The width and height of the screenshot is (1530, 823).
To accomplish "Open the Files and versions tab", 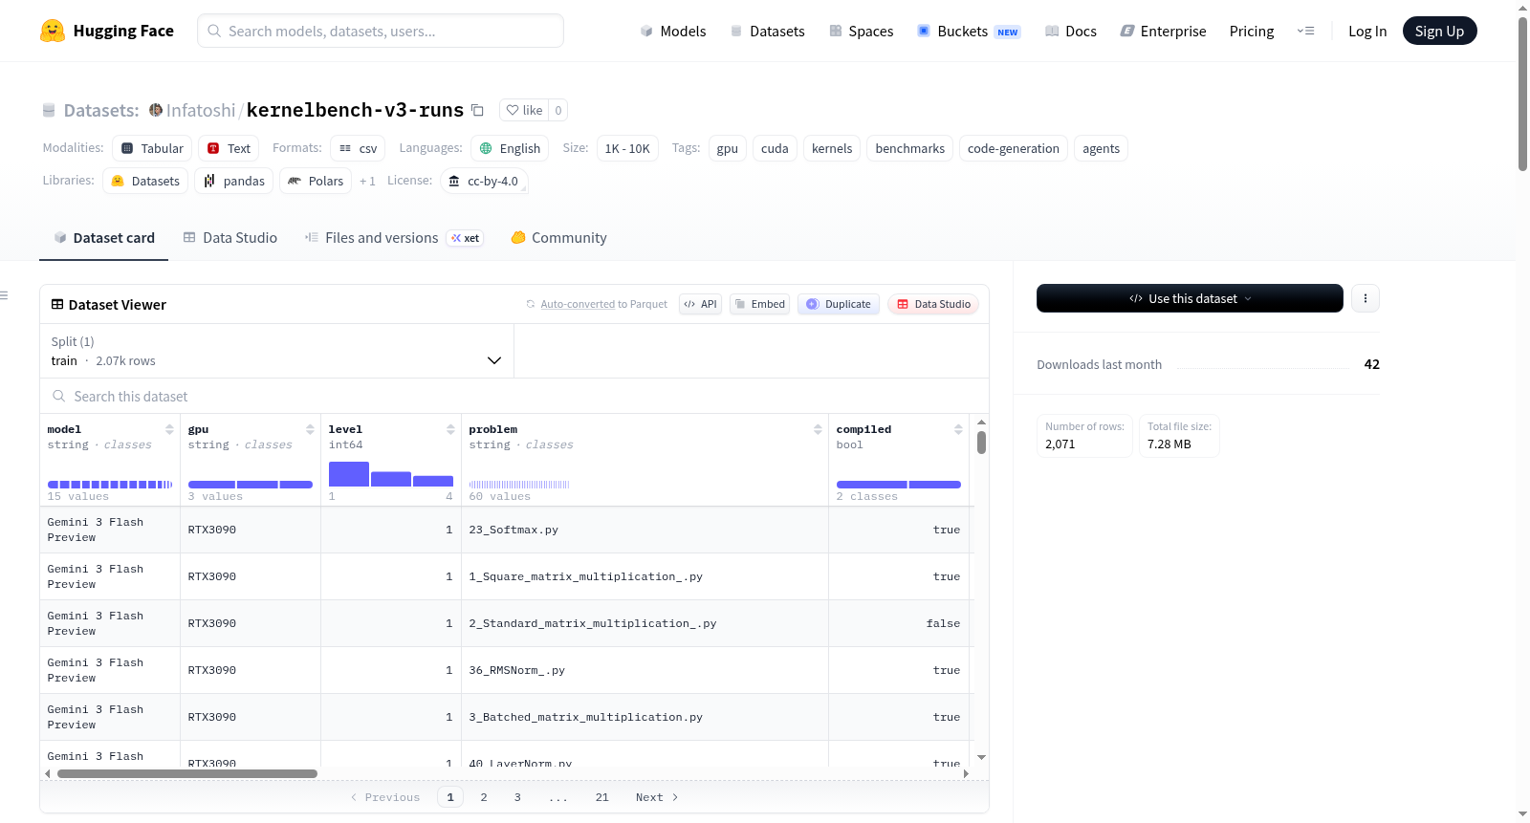I will (x=394, y=237).
